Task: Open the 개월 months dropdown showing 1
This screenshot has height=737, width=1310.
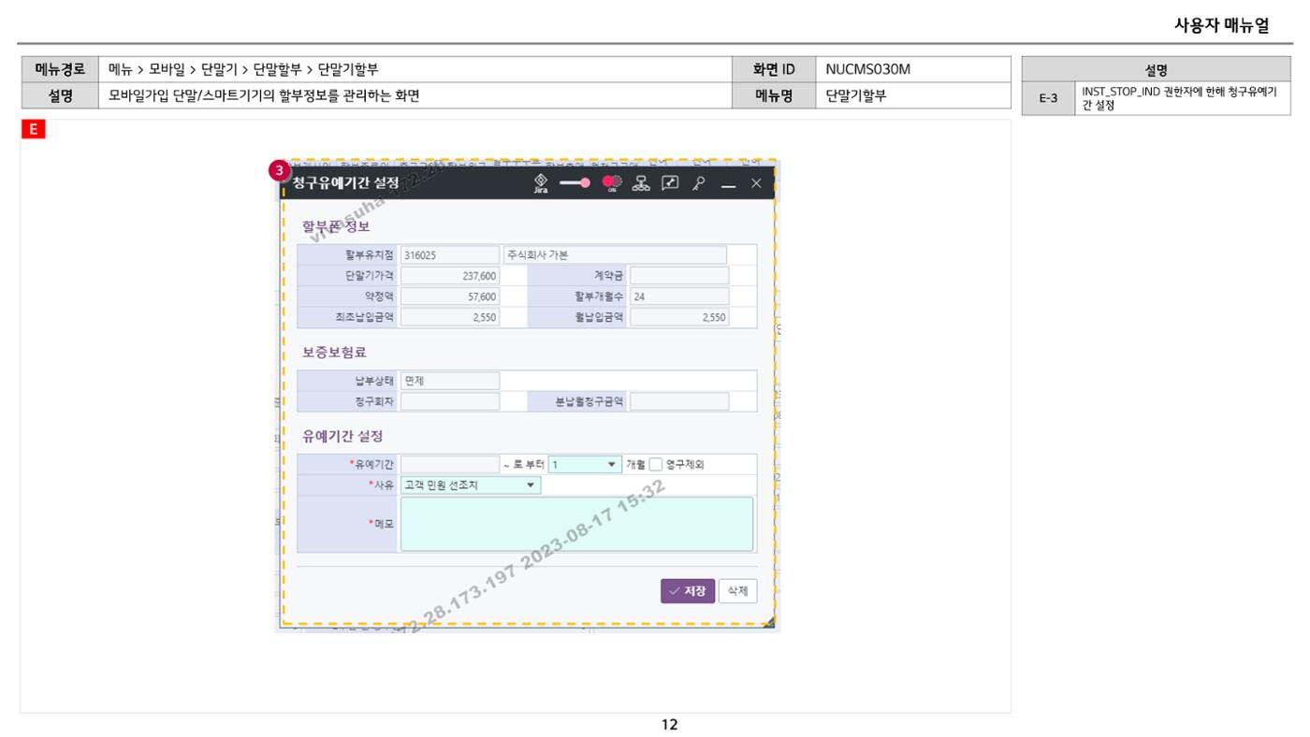Action: pyautogui.click(x=585, y=465)
